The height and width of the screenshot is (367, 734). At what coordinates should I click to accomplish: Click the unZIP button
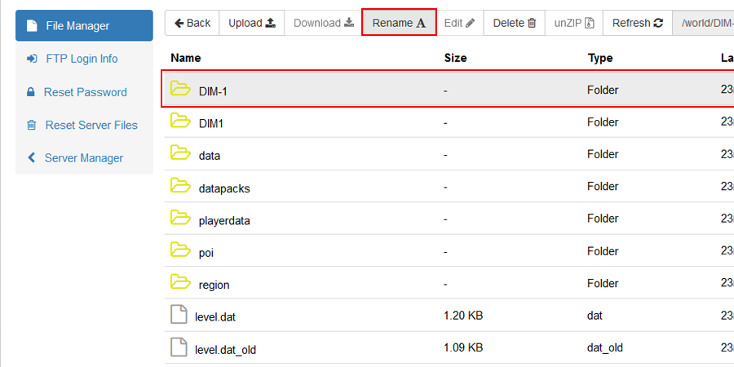[574, 23]
